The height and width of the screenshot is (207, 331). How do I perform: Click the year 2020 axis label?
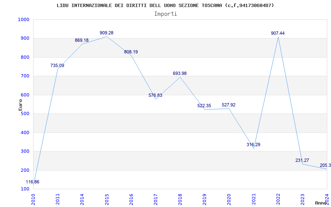pyautogui.click(x=229, y=199)
